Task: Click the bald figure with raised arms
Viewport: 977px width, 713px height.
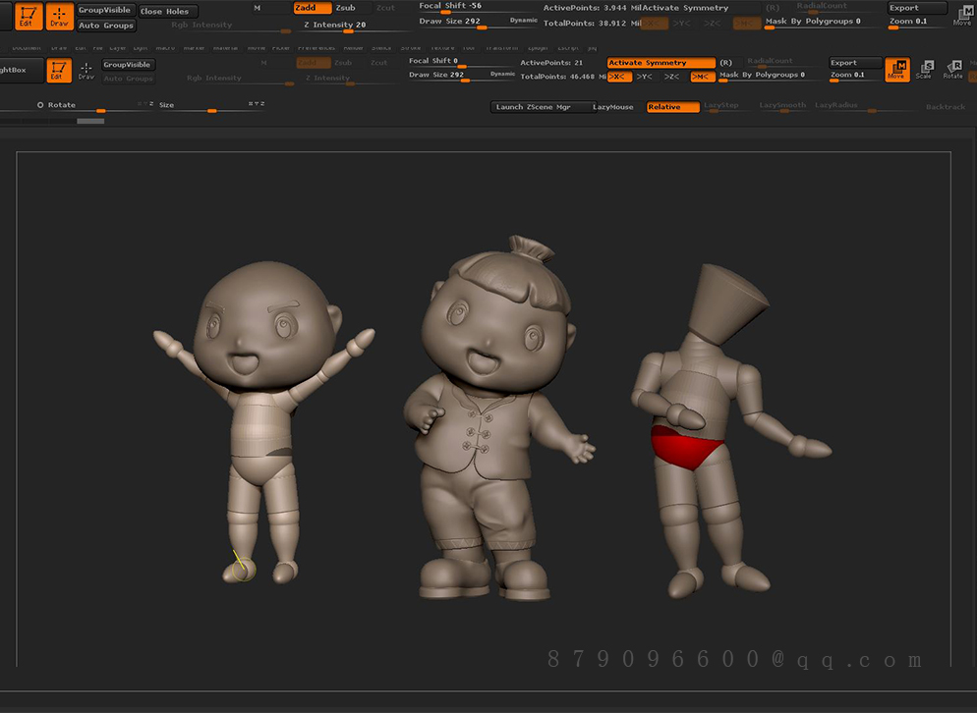Action: point(264,422)
